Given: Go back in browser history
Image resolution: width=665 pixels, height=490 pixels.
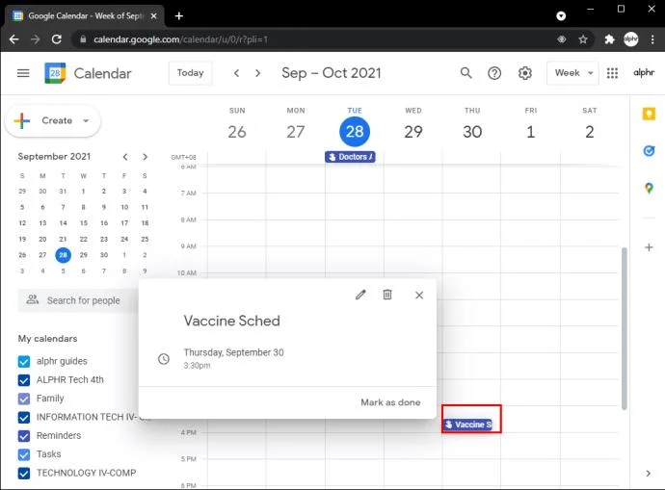Looking at the screenshot, I should (x=14, y=39).
